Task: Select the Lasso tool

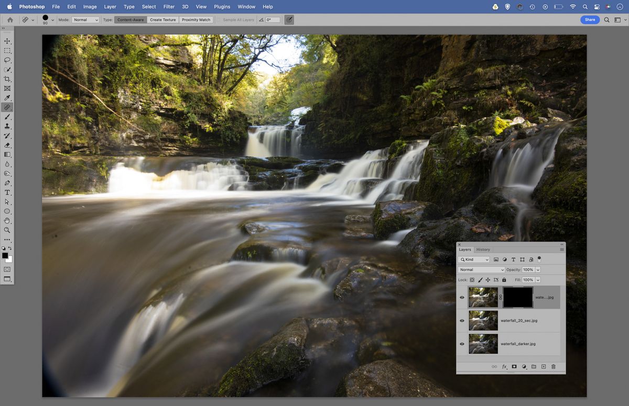Action: (x=7, y=60)
